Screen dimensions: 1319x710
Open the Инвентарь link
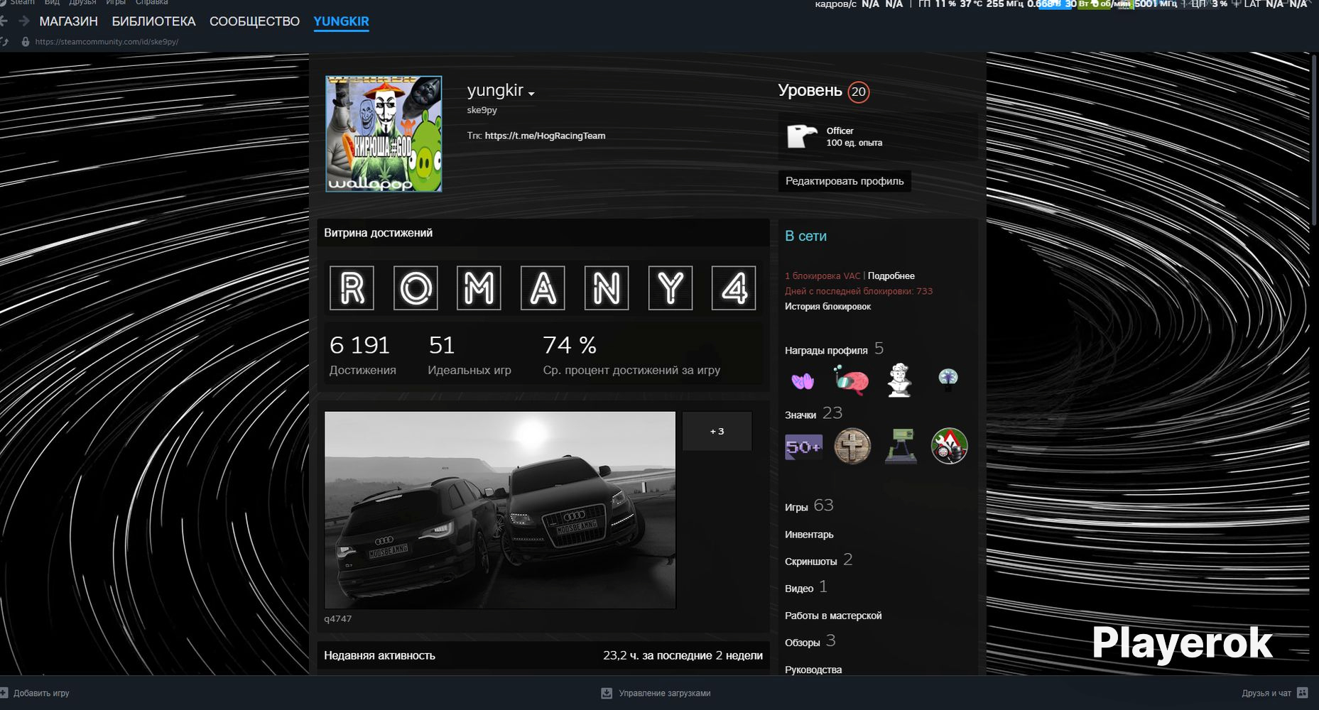pos(809,535)
